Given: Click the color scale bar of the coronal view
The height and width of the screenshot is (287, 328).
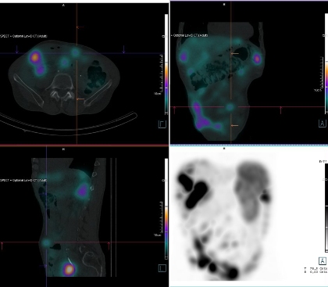Looking at the screenshot, I should click(x=326, y=63).
